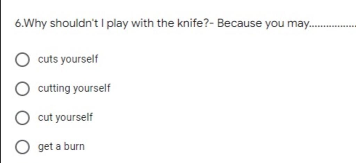Choose the last option circle under question 6
This screenshot has height=163, width=356.
(22, 147)
